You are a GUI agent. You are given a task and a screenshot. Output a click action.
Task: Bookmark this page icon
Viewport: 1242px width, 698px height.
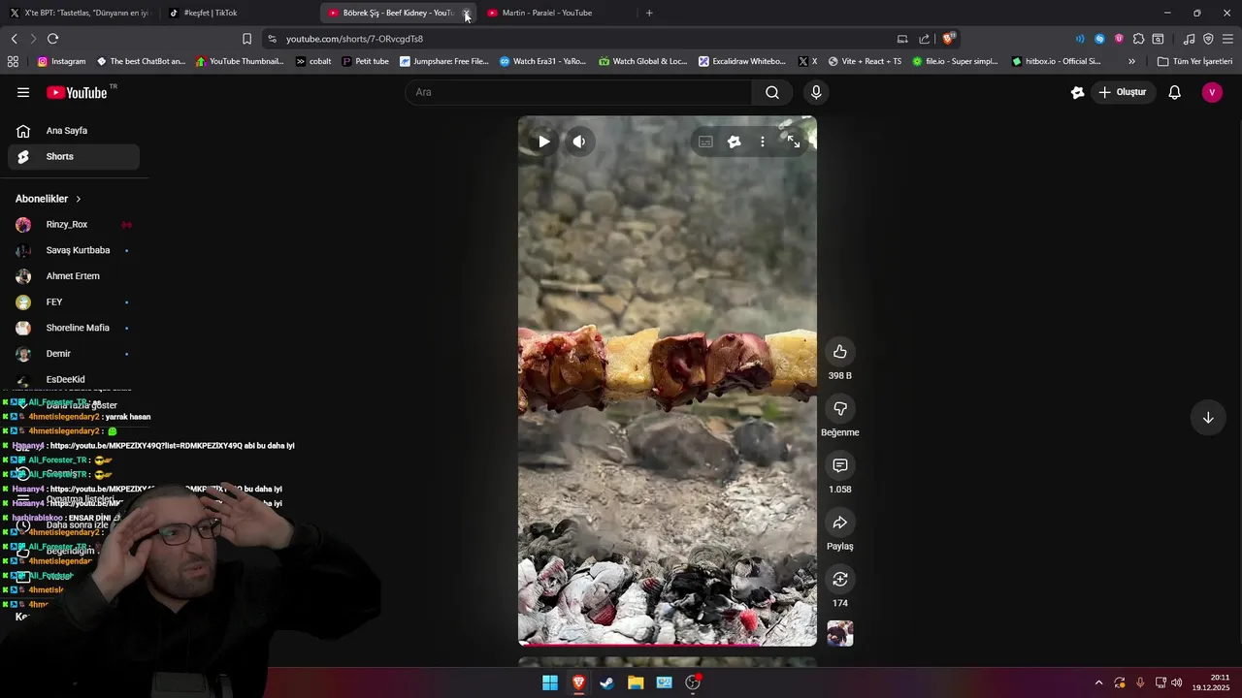pyautogui.click(x=246, y=39)
